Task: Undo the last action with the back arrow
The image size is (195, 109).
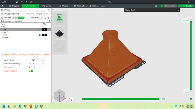Action: pyautogui.click(x=21, y=2)
